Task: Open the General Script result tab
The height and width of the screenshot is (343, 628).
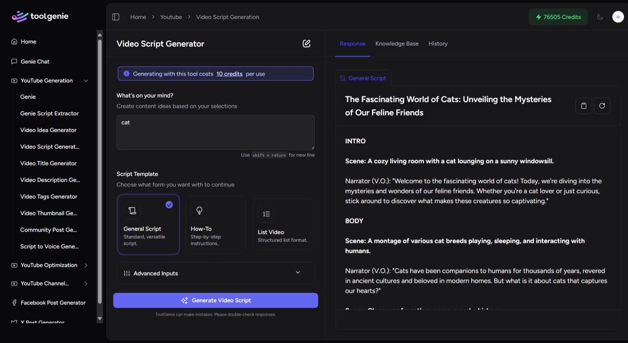Action: [363, 78]
